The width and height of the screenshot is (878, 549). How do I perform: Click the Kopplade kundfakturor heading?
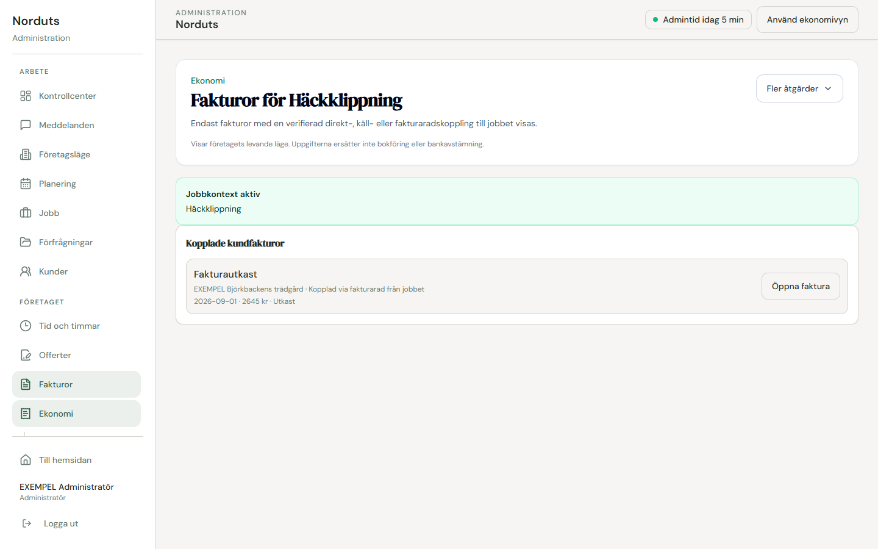[x=235, y=243]
